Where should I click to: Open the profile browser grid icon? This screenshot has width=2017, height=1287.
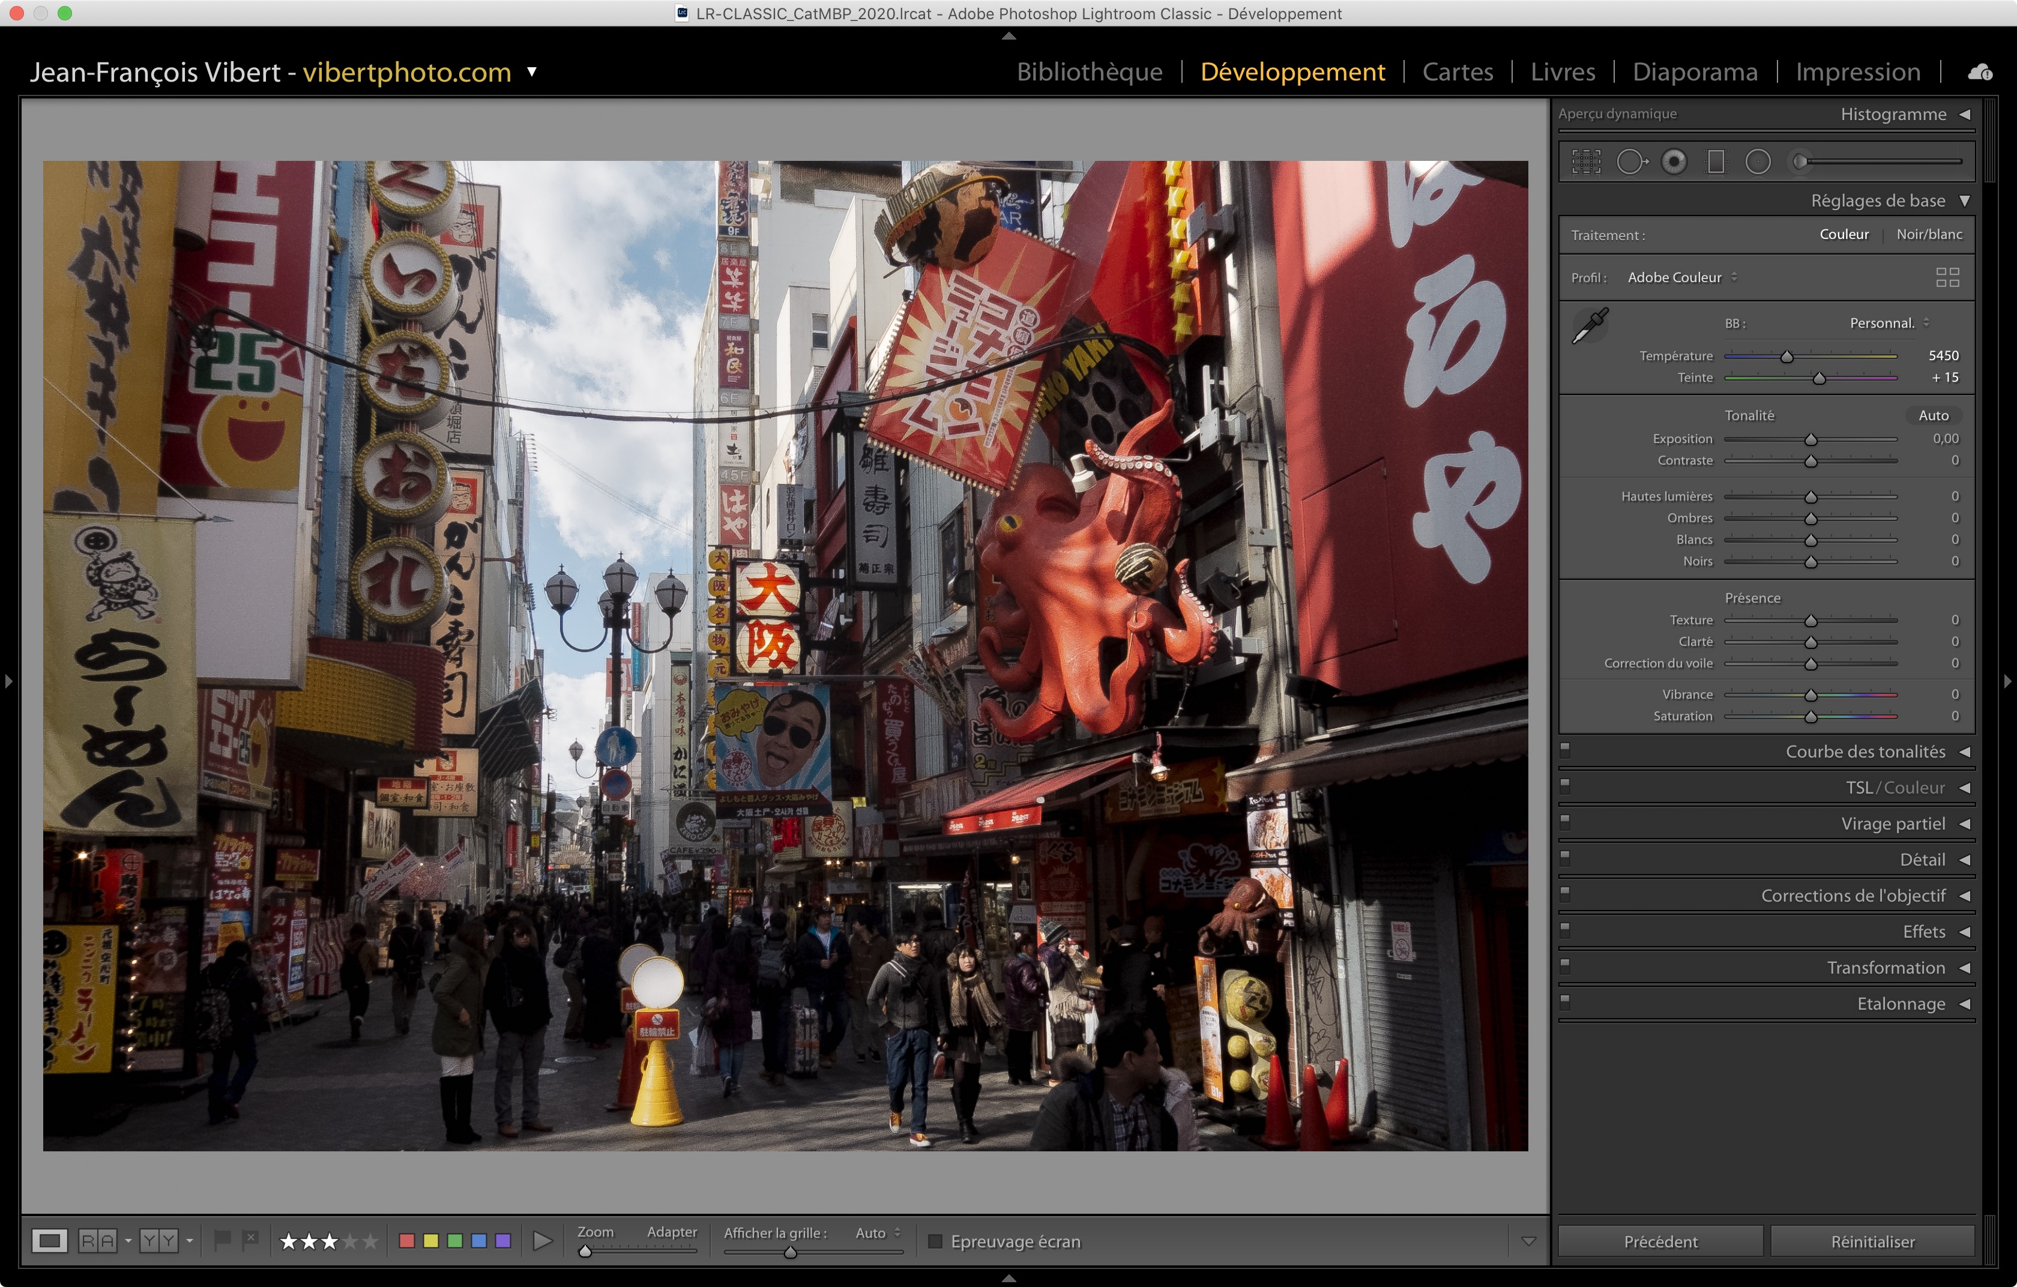click(1947, 277)
